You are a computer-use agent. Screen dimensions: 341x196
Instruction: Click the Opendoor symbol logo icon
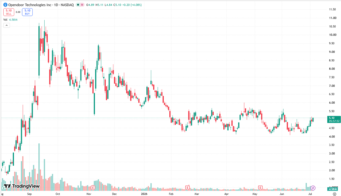(x=5, y=5)
